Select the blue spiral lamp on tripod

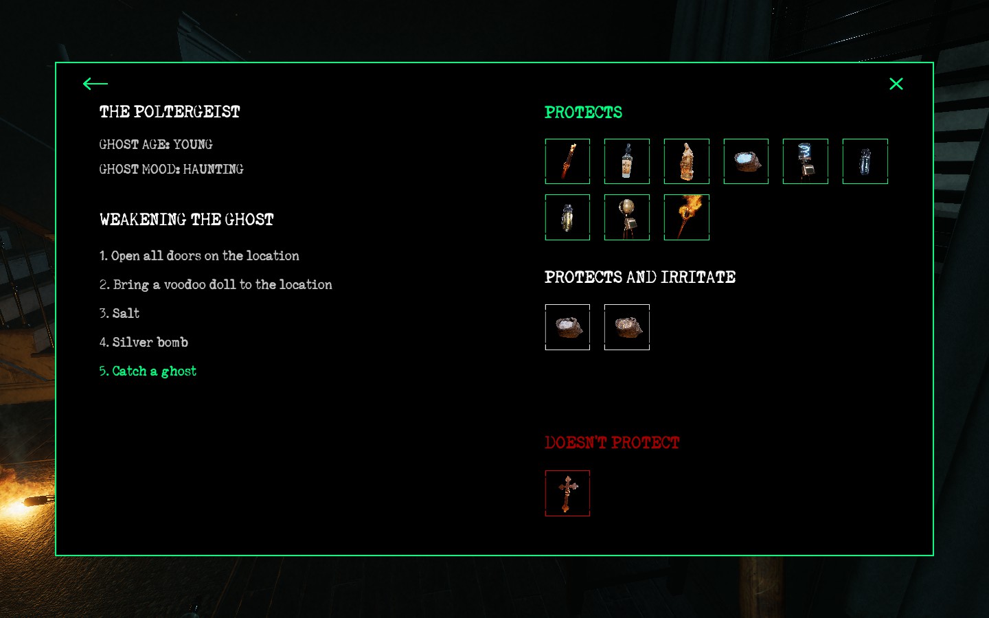(x=806, y=161)
